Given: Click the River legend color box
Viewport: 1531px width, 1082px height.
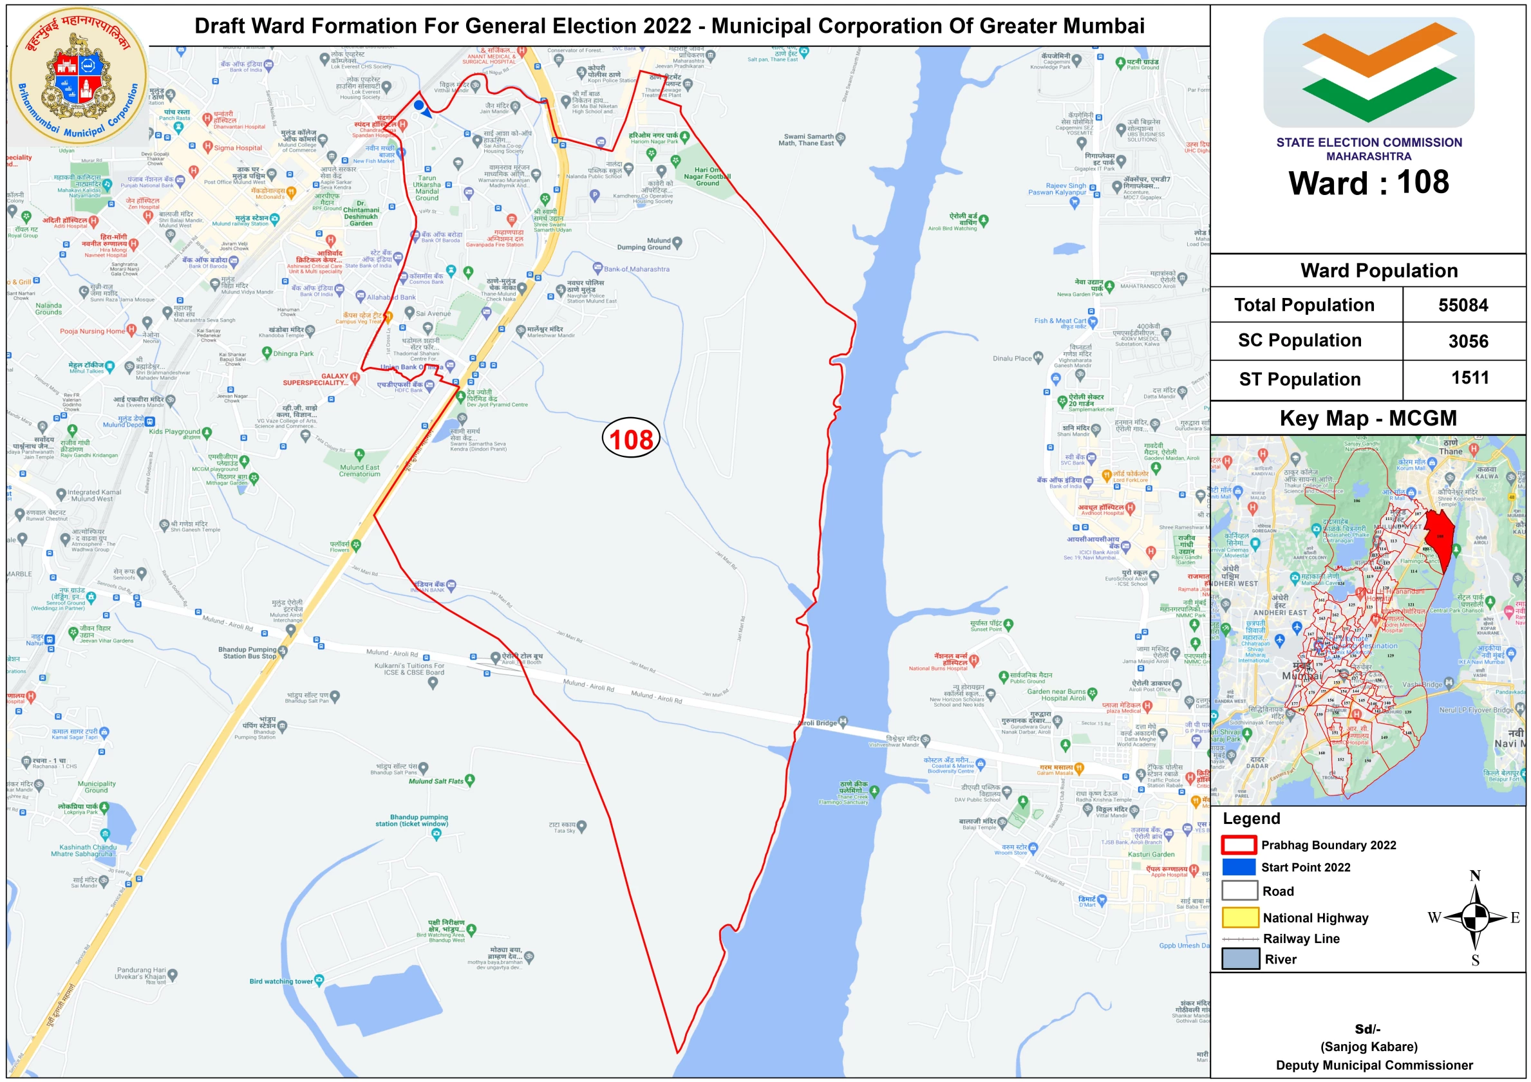Looking at the screenshot, I should tap(1239, 958).
